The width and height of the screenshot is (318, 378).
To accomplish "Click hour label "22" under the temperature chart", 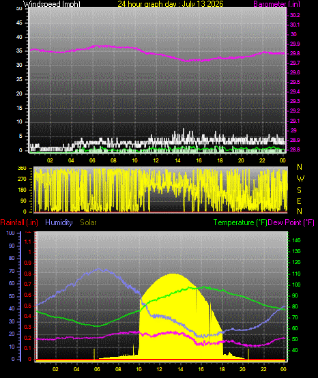I will click(x=263, y=369).
